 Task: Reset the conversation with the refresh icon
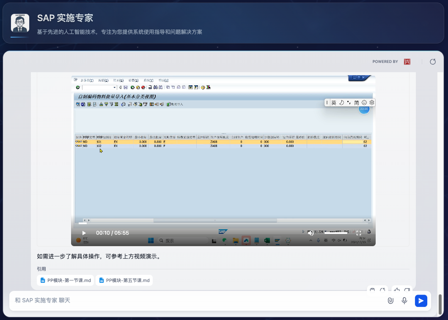click(x=433, y=62)
